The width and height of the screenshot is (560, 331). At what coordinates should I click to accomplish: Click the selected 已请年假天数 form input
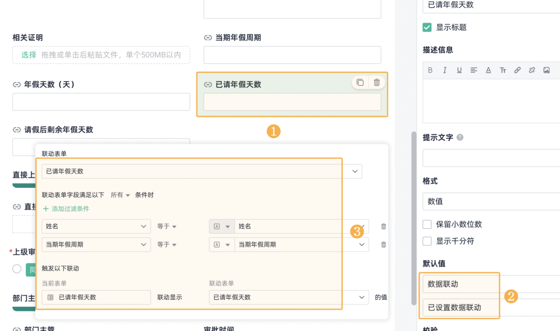(292, 102)
